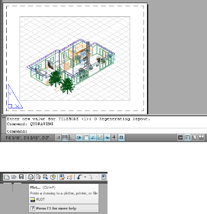The height and width of the screenshot is (214, 207).
Task: Click the Command line input field
Action: 107,131
